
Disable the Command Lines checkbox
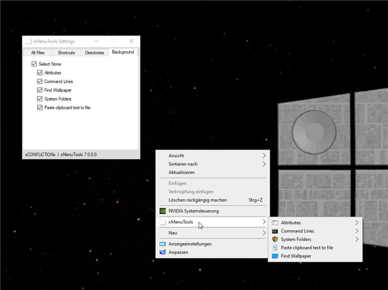pyautogui.click(x=40, y=81)
